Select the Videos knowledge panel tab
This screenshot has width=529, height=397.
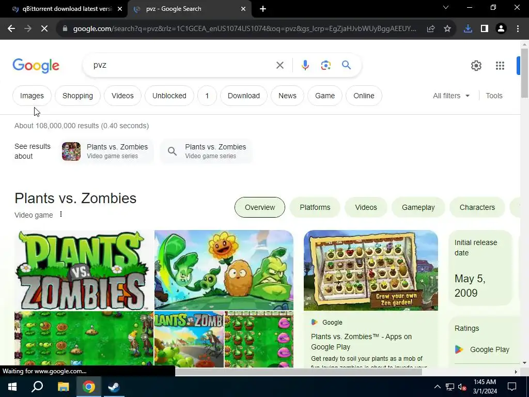pyautogui.click(x=366, y=207)
